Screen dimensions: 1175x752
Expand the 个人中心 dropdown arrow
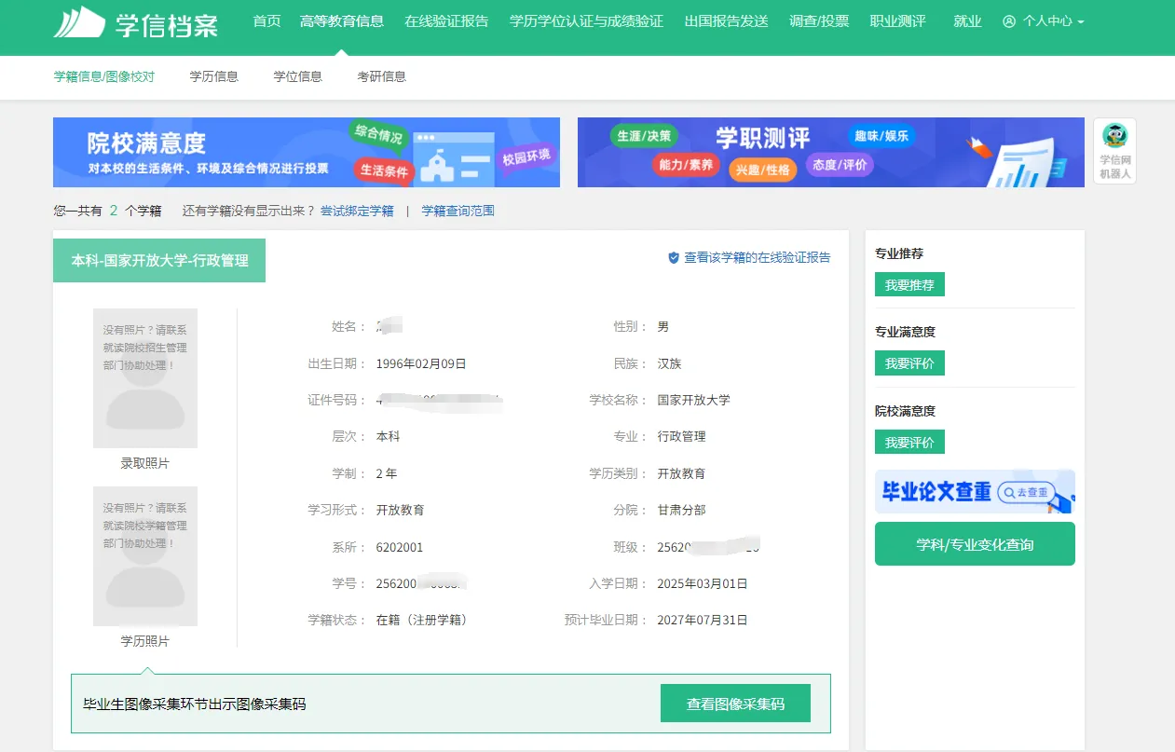(1080, 21)
